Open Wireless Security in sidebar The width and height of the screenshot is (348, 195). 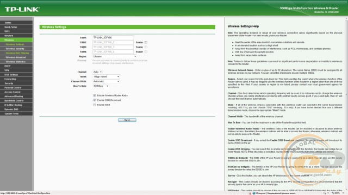[16, 49]
